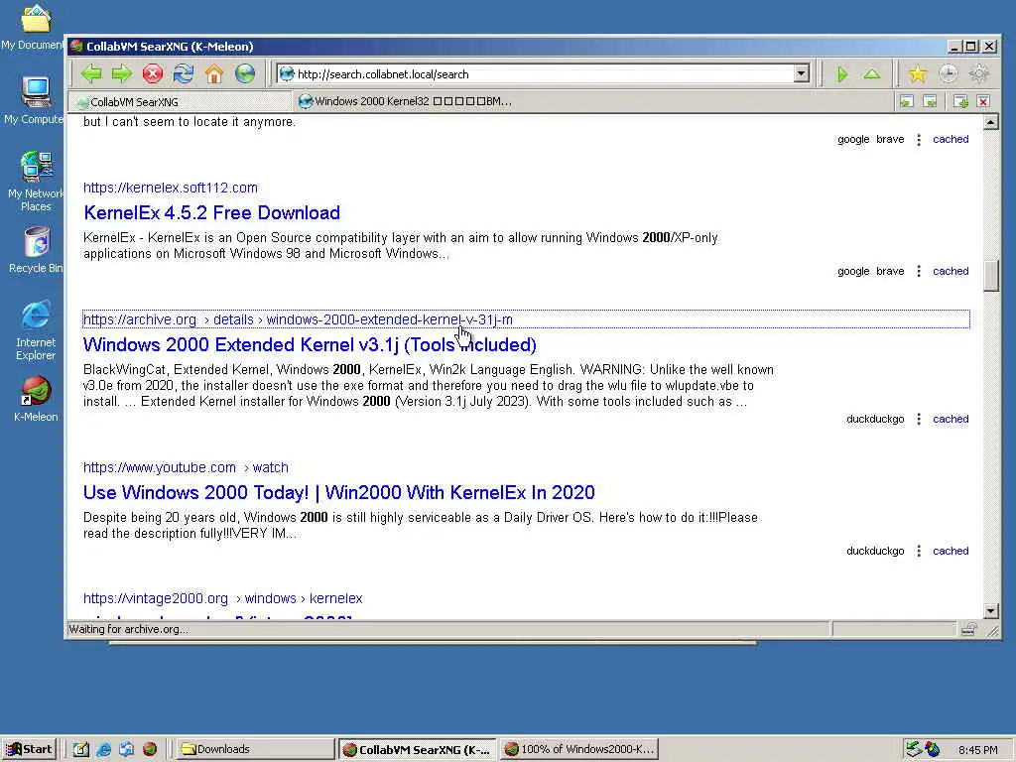Click the status bar security lock icon

(x=968, y=628)
